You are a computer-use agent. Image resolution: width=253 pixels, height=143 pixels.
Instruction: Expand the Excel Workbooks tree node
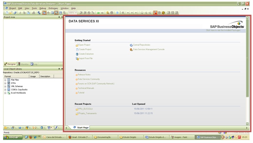(x=5, y=93)
